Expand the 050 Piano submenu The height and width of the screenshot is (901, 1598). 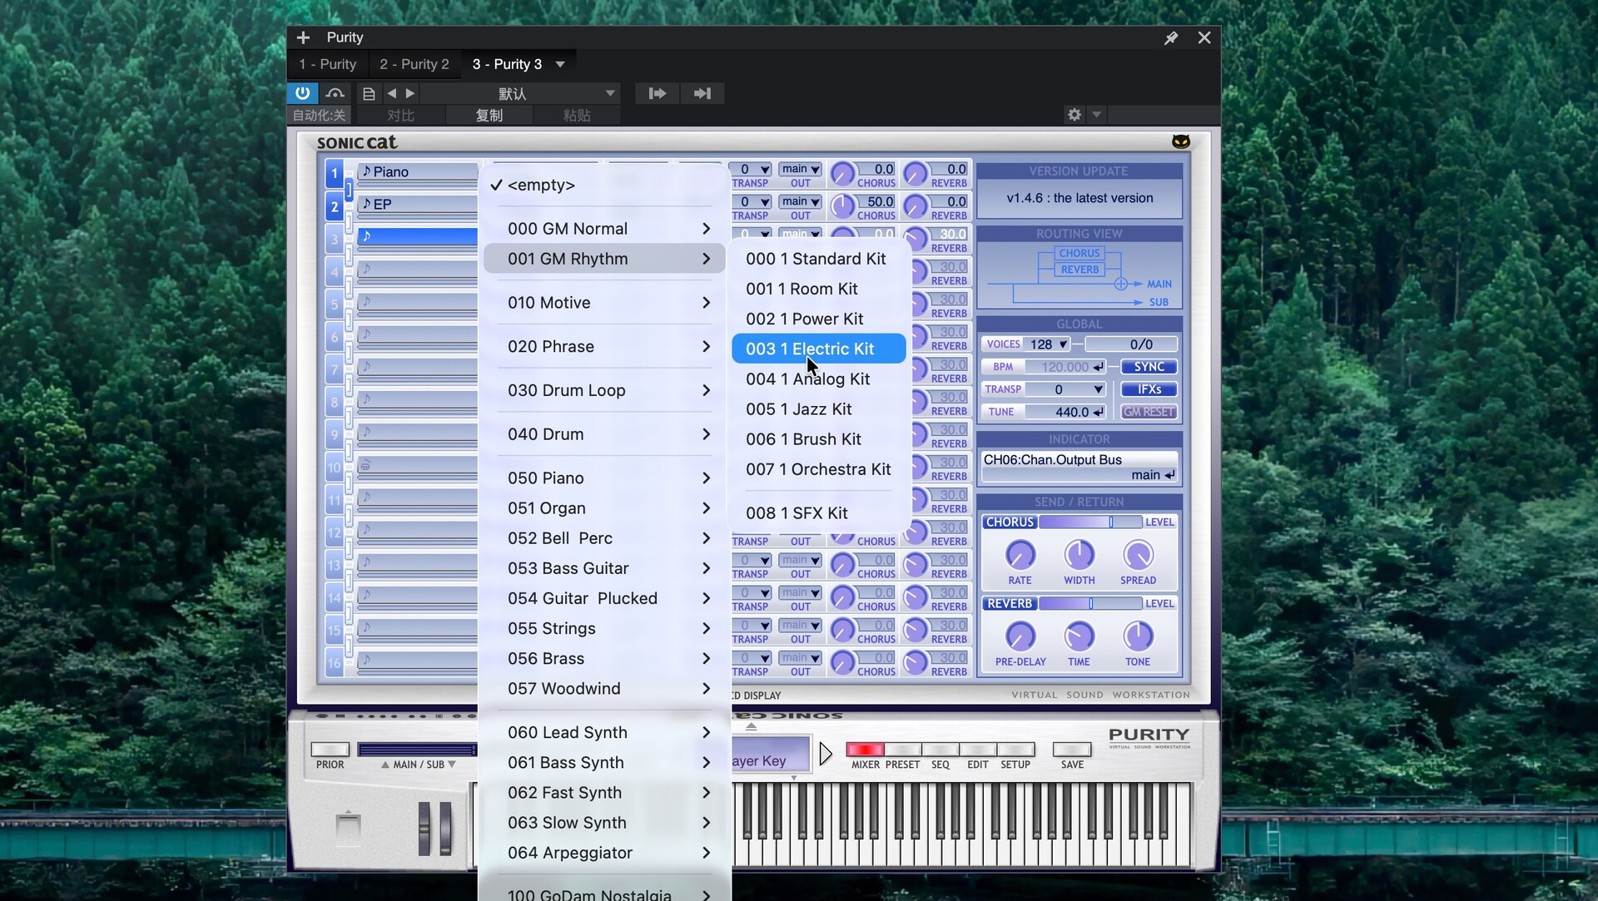pos(605,478)
